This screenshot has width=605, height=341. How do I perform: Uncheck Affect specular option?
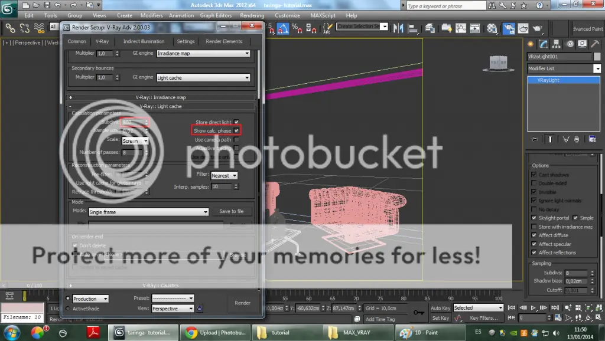pos(534,244)
